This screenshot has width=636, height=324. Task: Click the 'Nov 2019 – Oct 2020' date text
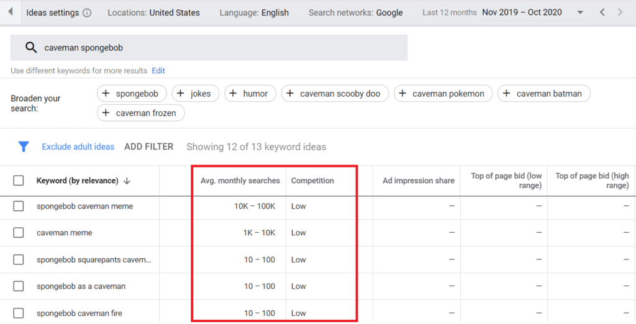(522, 12)
